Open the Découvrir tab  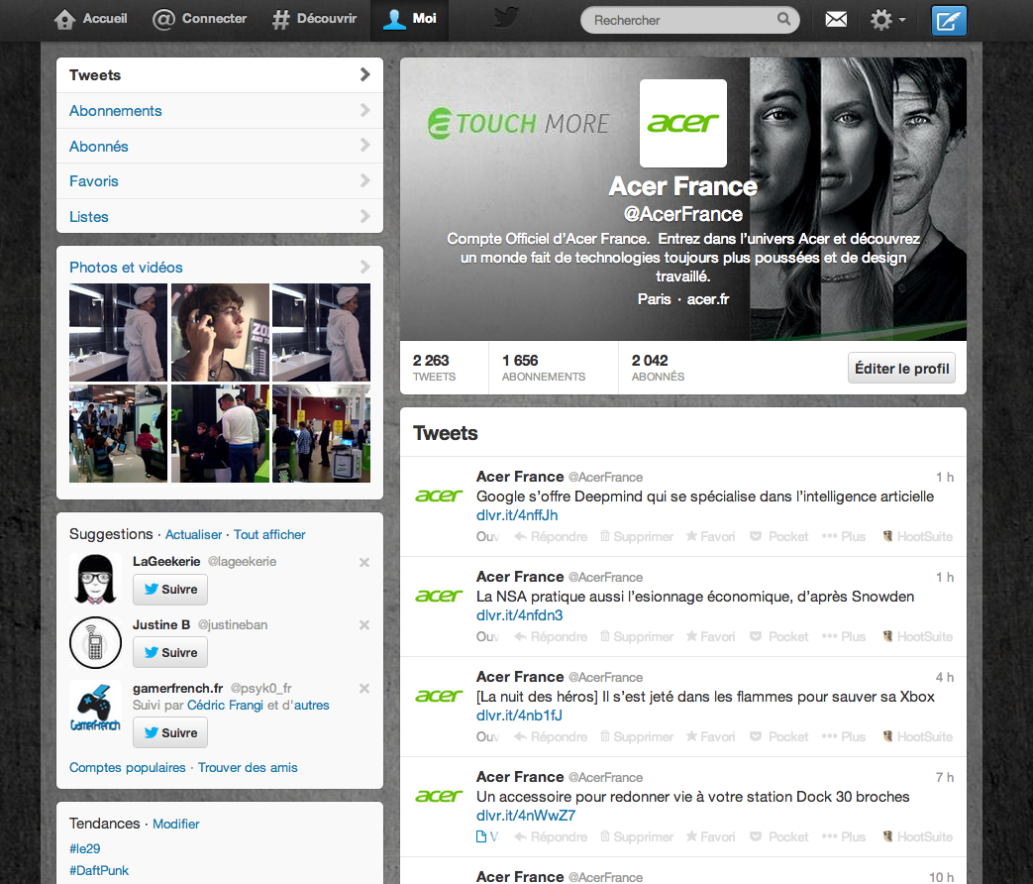[314, 19]
